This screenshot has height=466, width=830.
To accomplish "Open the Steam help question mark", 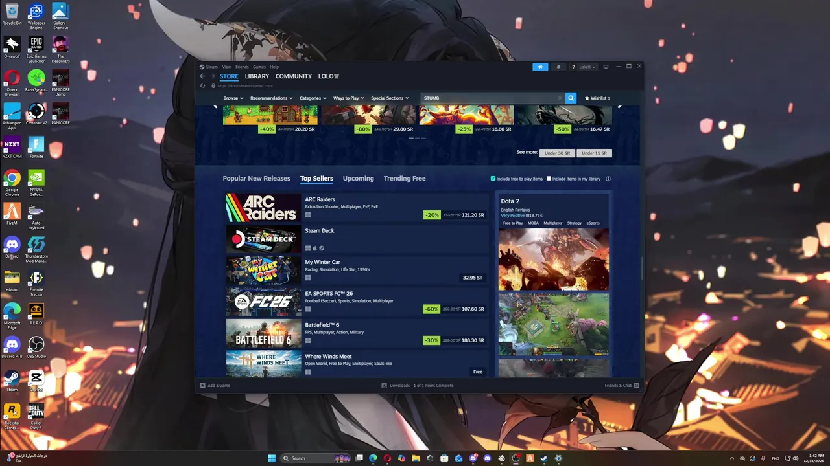I will [x=573, y=67].
